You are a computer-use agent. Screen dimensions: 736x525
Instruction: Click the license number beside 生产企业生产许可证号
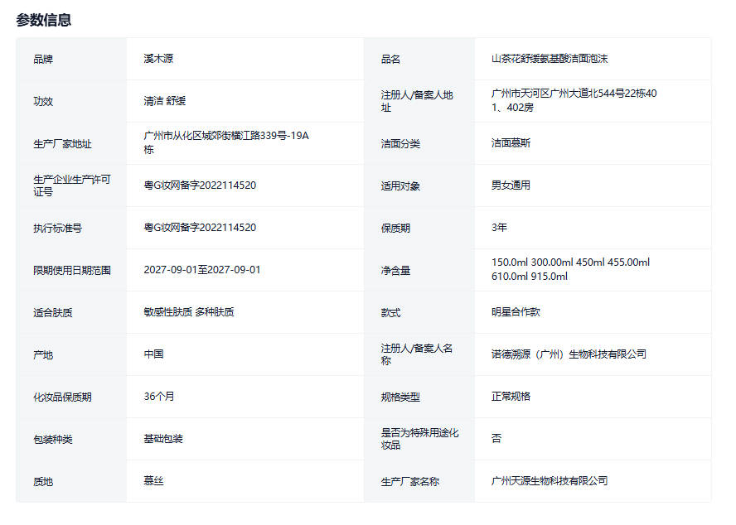200,185
